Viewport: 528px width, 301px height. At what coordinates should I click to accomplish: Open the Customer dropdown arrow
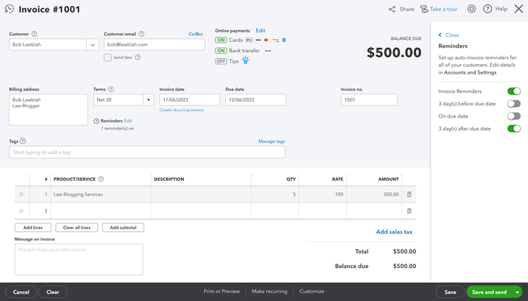pyautogui.click(x=93, y=45)
